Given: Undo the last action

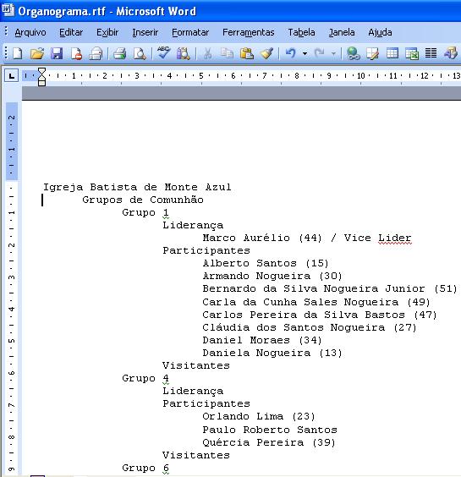Looking at the screenshot, I should pyautogui.click(x=291, y=53).
